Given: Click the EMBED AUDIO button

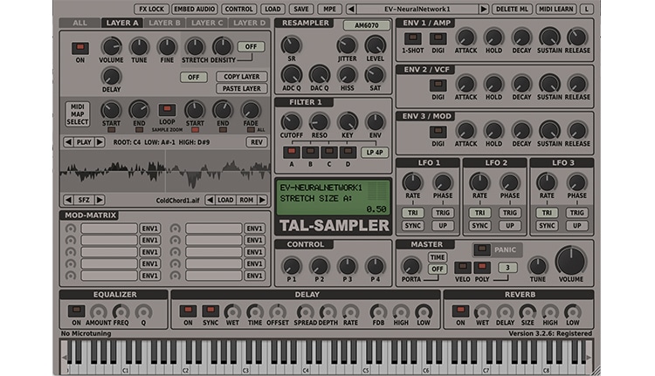Looking at the screenshot, I should pos(194,9).
